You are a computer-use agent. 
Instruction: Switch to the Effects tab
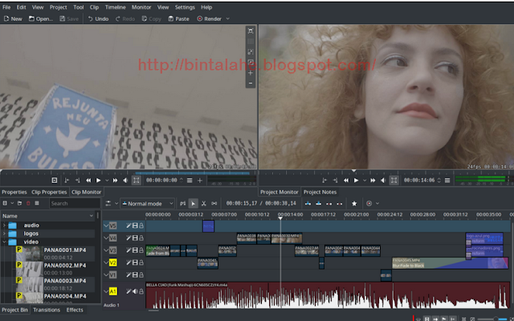coord(75,310)
